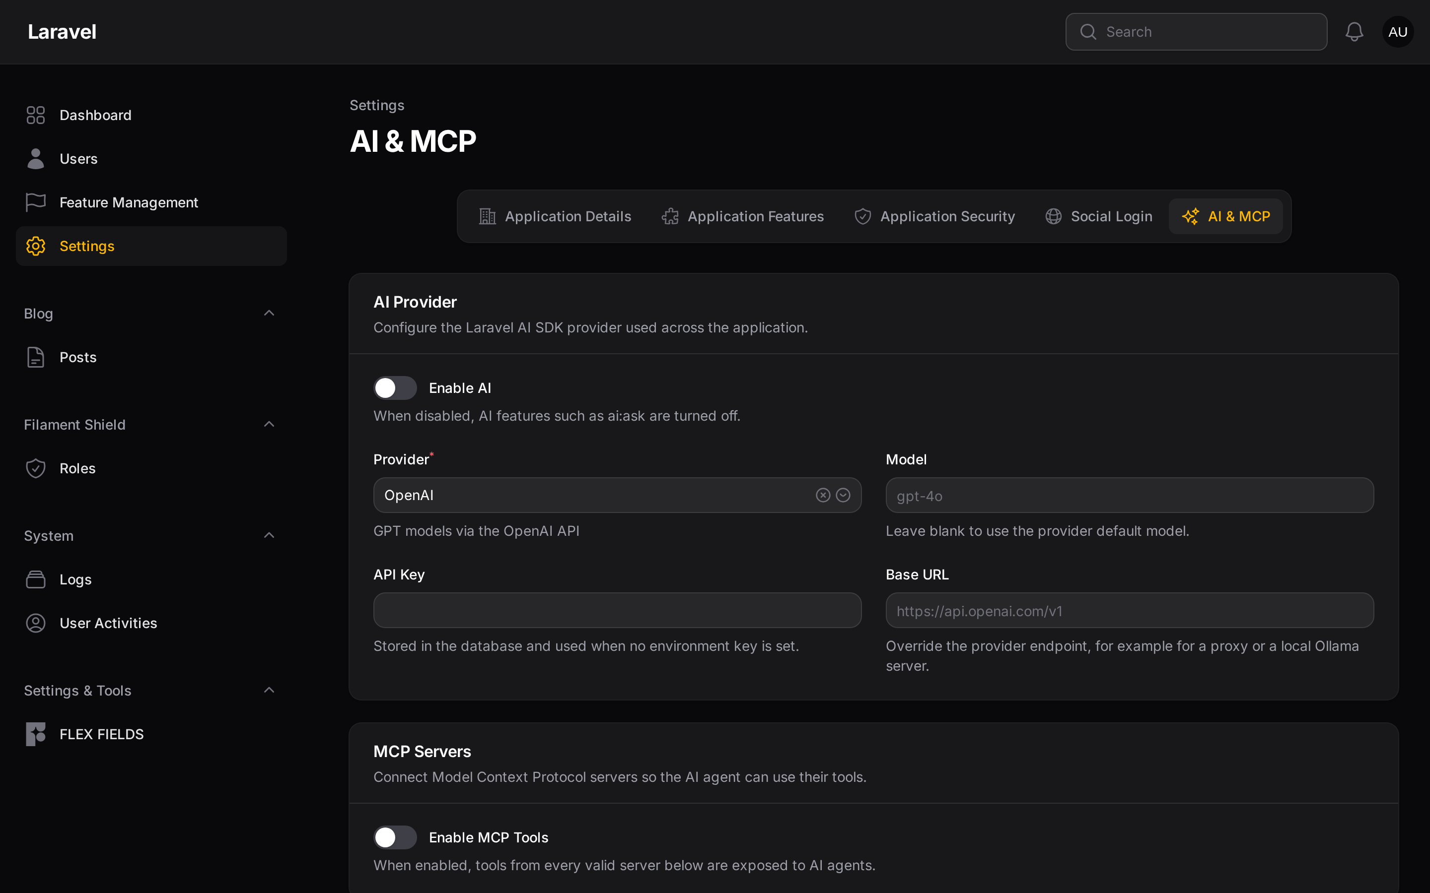Click the Social Login globe icon

tap(1053, 216)
